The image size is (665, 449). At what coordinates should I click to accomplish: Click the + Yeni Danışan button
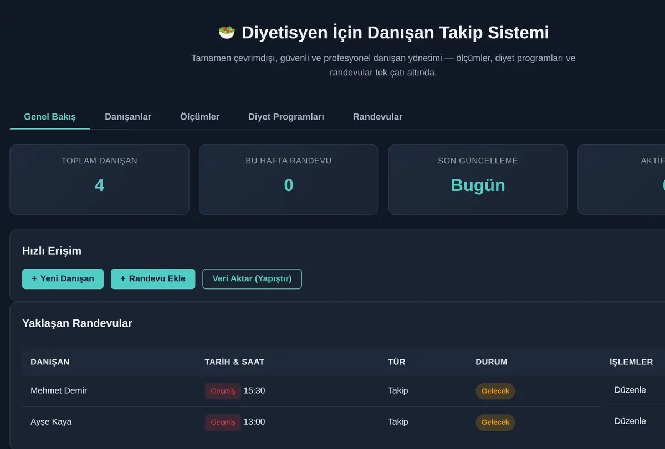63,278
